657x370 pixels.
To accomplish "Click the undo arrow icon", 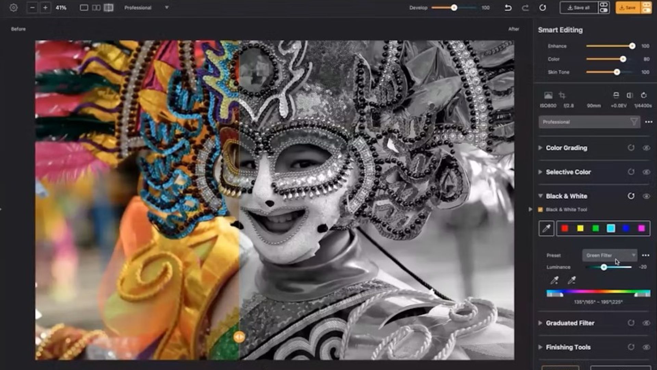I will pos(508,8).
